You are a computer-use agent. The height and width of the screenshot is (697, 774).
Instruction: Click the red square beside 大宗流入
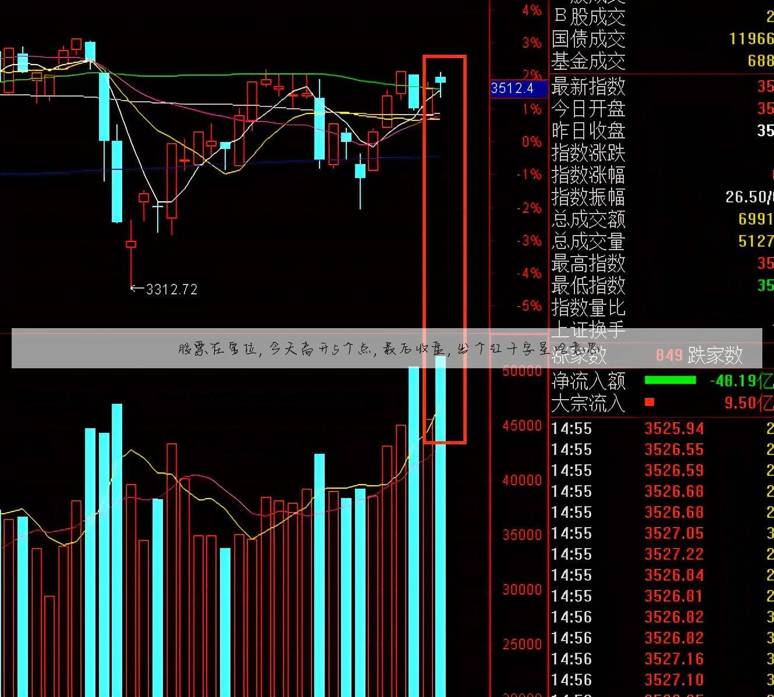[649, 402]
